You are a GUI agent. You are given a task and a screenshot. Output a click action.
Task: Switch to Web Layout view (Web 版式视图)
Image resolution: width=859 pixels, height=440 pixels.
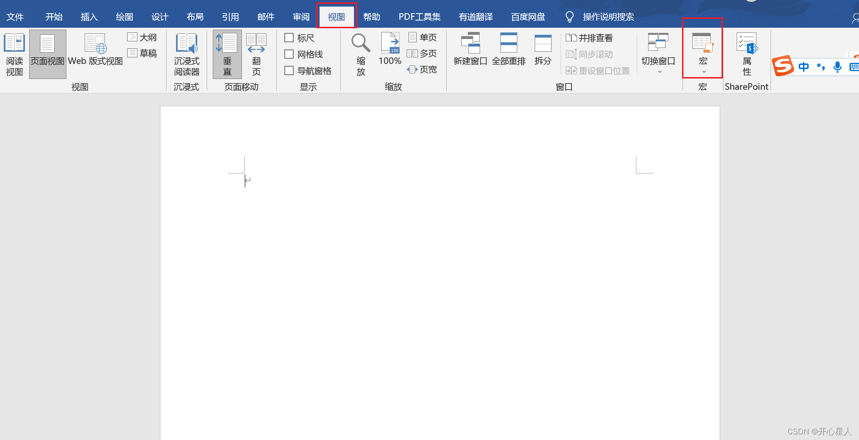(96, 50)
